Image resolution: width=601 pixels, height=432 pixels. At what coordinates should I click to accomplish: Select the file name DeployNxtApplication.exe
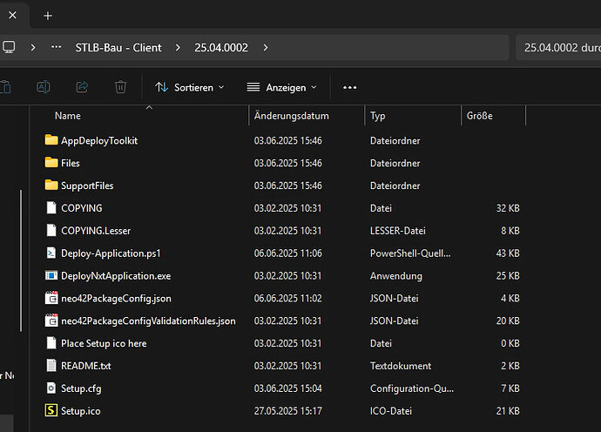(x=116, y=276)
